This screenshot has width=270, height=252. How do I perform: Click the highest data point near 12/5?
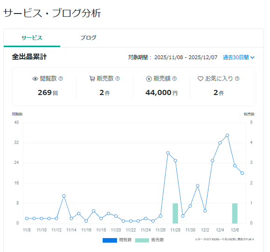pyautogui.click(x=227, y=136)
